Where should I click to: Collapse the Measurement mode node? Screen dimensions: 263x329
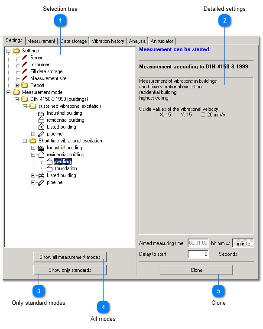[x=9, y=92]
